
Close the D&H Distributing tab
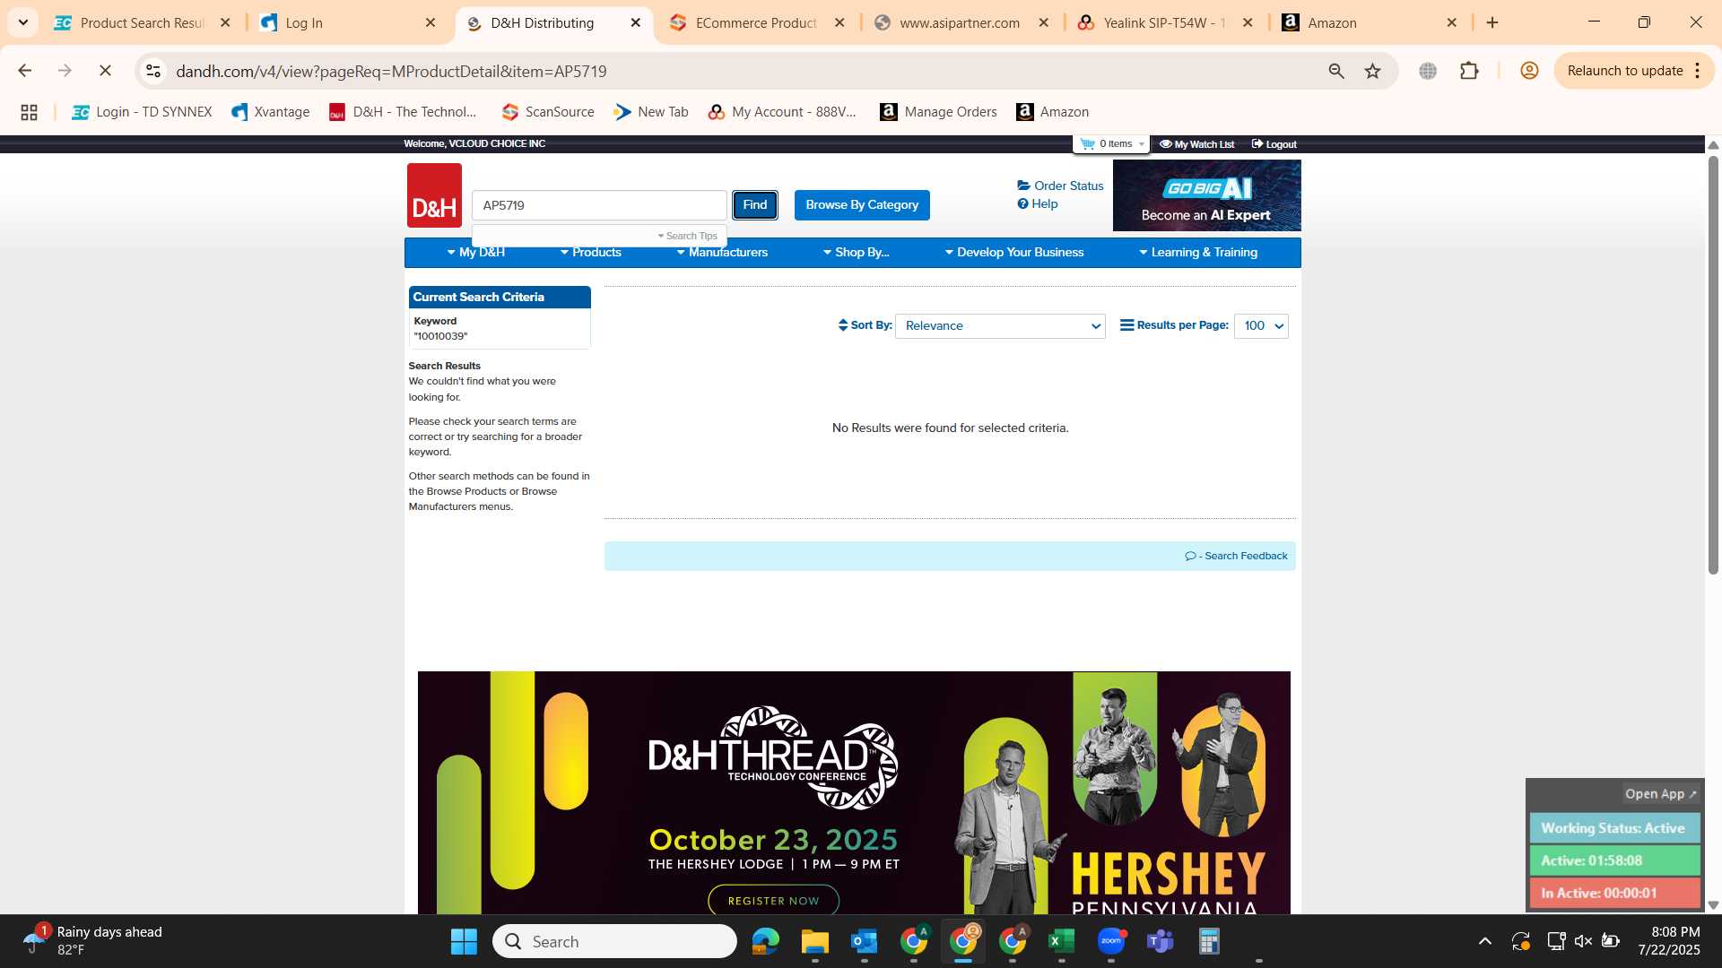[636, 23]
